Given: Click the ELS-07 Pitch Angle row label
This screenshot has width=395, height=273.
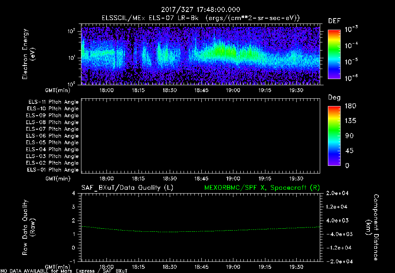Looking at the screenshot, I should (52, 129).
